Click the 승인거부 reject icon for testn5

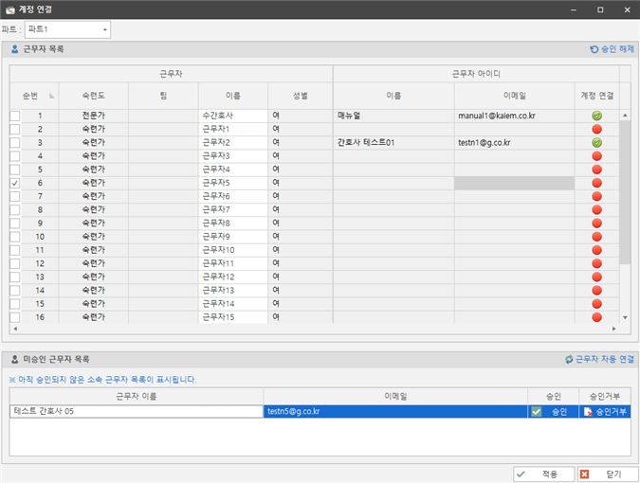tap(589, 412)
